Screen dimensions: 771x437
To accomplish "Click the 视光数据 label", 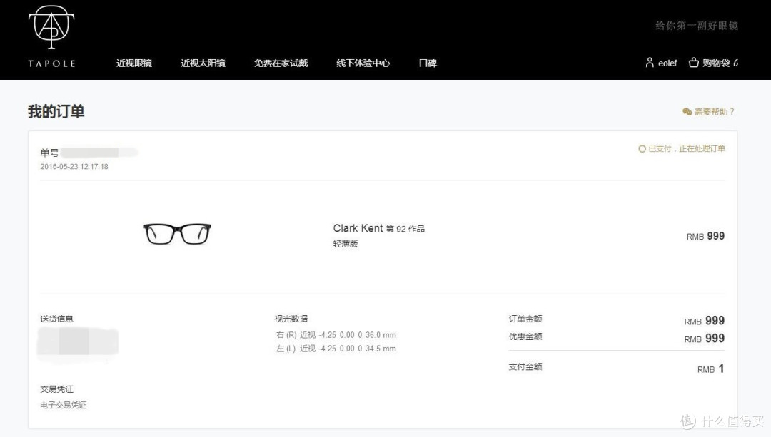I will coord(291,319).
